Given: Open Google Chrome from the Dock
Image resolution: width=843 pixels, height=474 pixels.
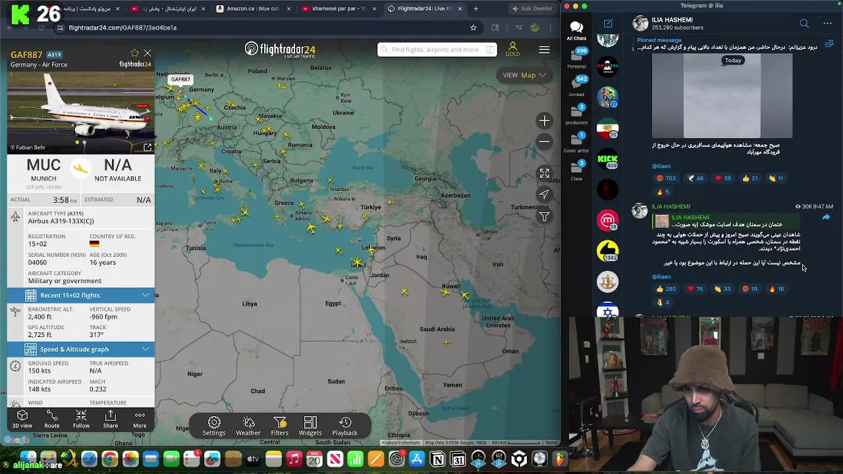Looking at the screenshot, I should pos(110,459).
